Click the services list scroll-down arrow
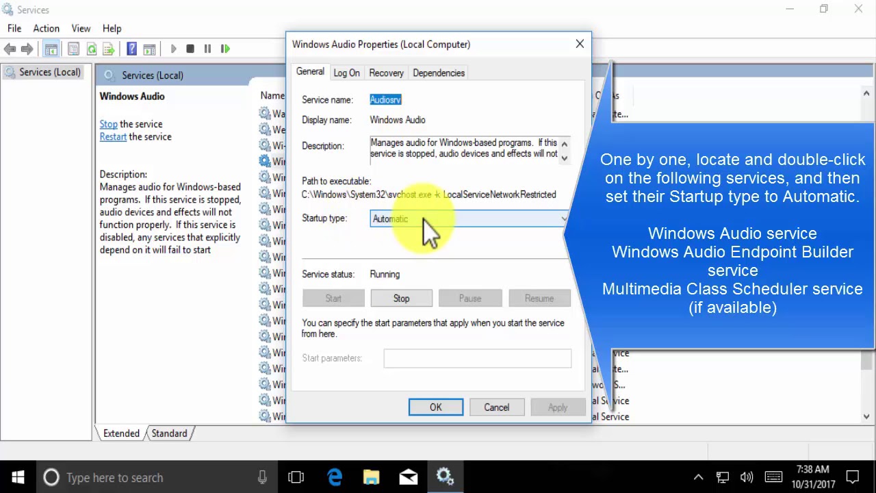This screenshot has height=493, width=876. [866, 415]
